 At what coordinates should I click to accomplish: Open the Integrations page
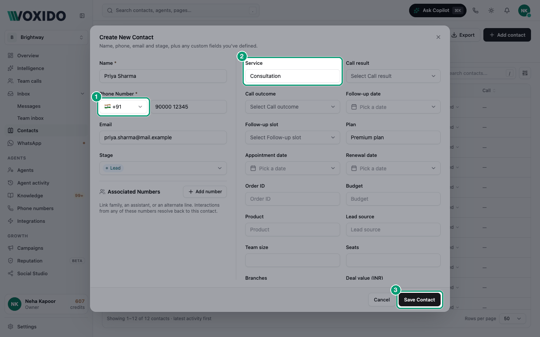click(x=46, y=221)
